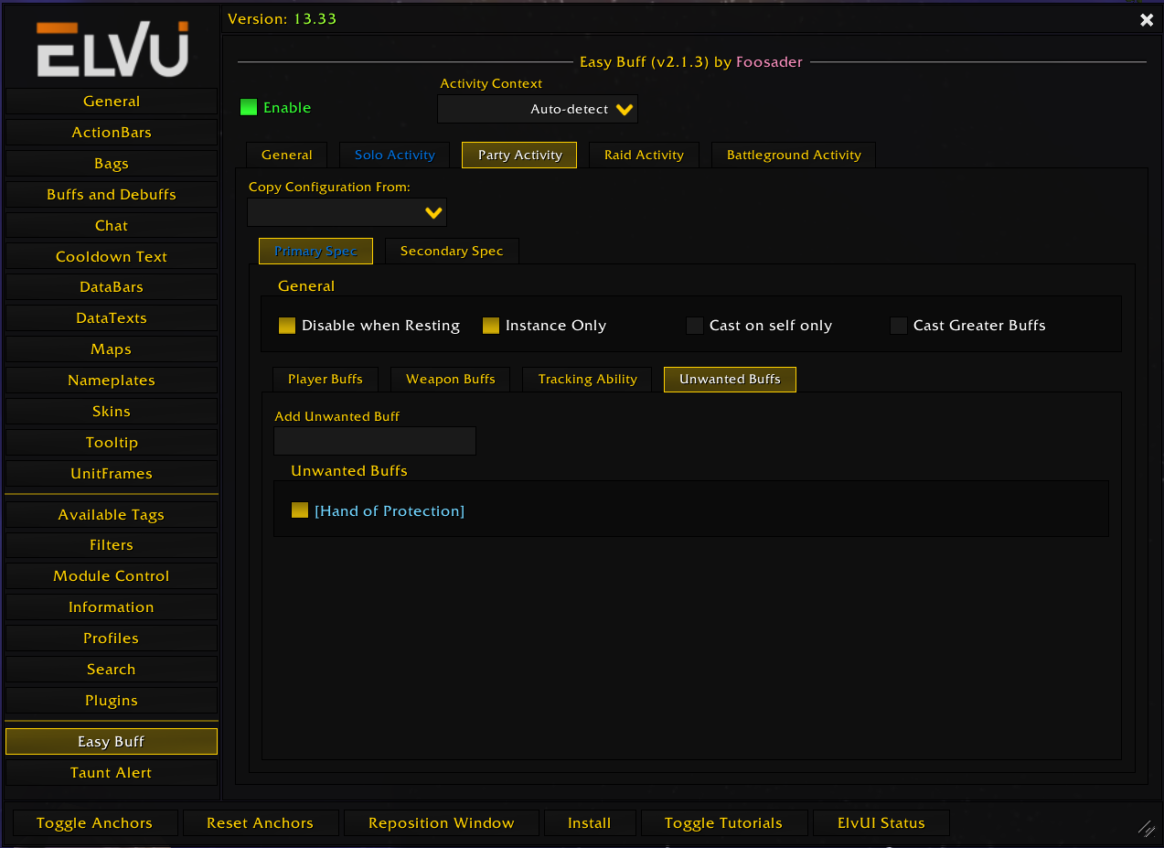Open Skins settings

(x=112, y=412)
